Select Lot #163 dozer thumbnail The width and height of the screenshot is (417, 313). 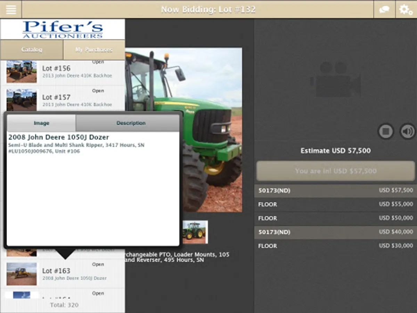click(22, 274)
